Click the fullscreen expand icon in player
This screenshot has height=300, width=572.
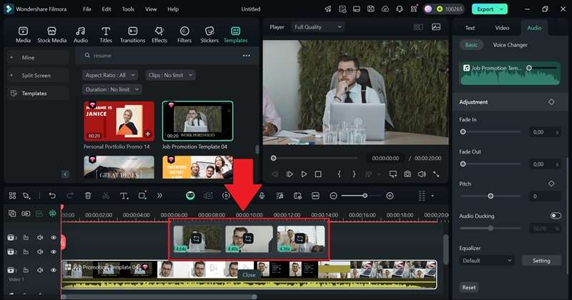click(x=436, y=174)
